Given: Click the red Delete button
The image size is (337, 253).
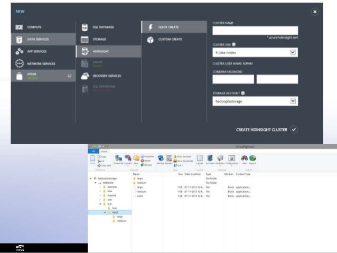Looking at the screenshot, I should pos(146,161).
